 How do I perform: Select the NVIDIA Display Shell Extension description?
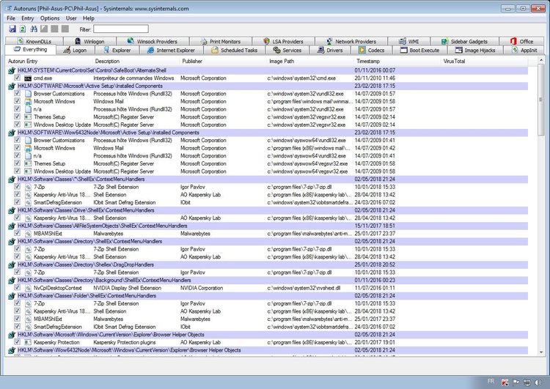(128, 288)
